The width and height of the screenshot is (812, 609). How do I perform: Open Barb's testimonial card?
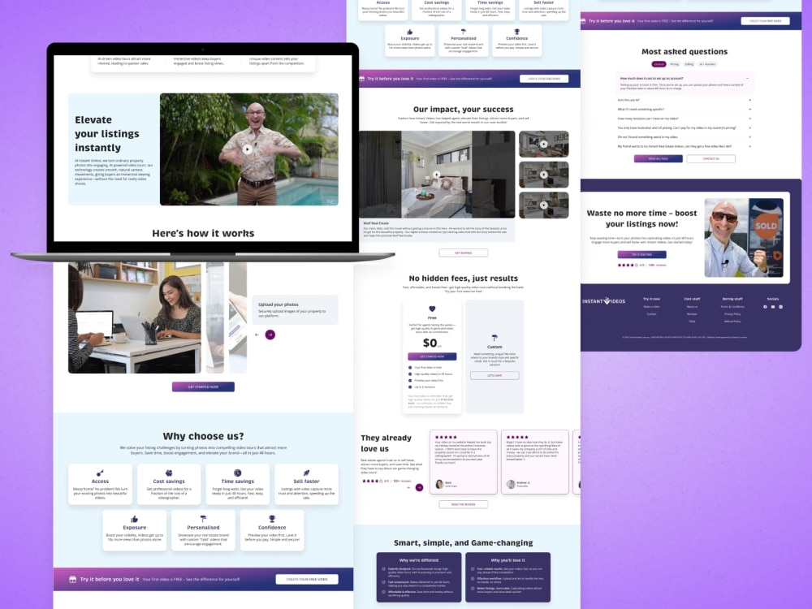point(464,462)
